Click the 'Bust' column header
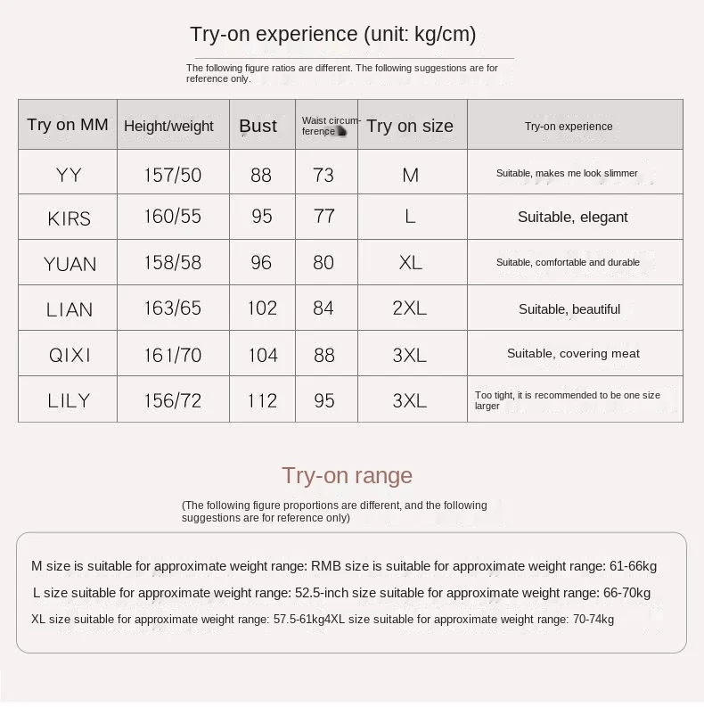Screen dimensions: 704x707 pos(262,125)
